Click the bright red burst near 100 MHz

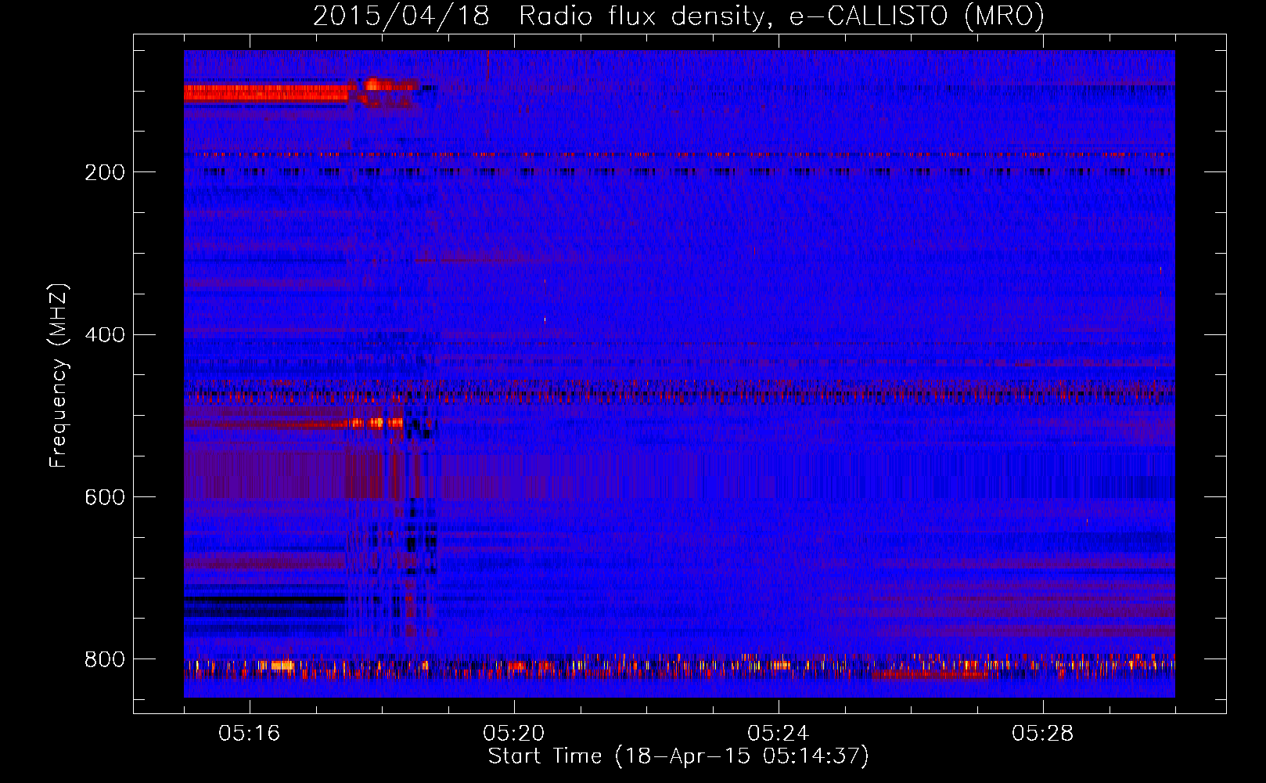[267, 93]
